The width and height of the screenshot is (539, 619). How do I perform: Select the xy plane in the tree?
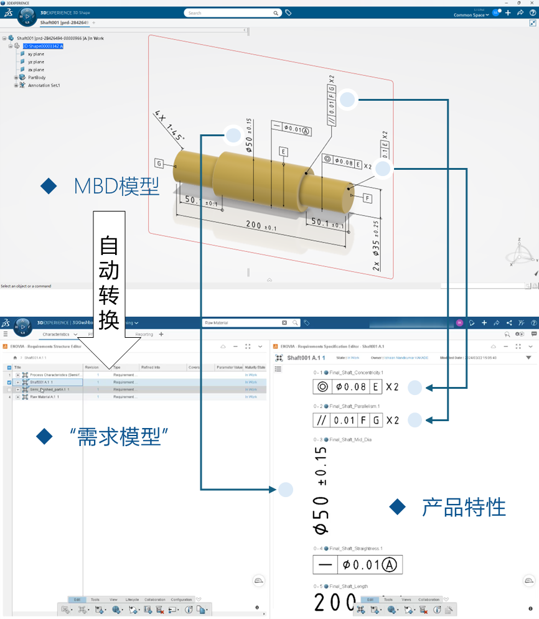tap(36, 54)
